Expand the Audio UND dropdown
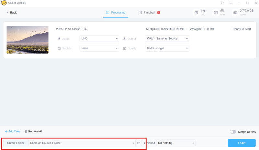Screen dimensions: 259x150 (99, 39)
